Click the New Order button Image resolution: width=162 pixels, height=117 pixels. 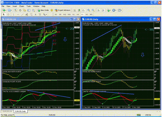point(43,10)
